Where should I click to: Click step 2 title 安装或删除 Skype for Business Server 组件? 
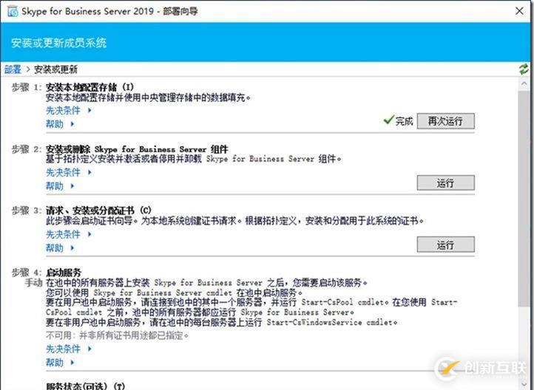(137, 149)
